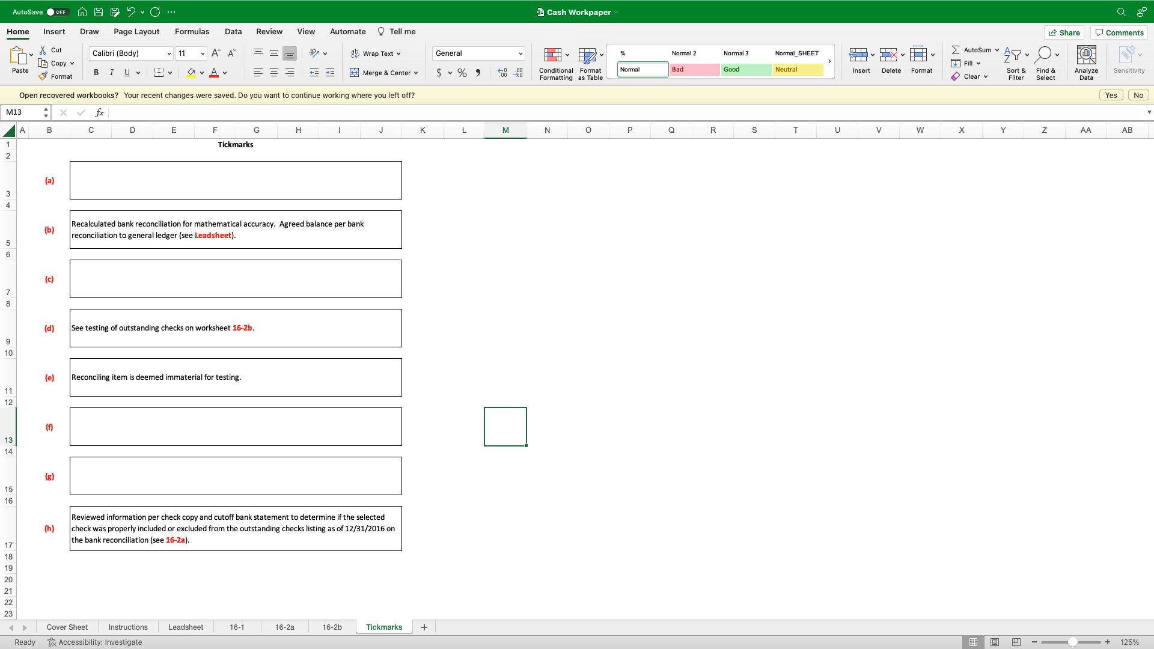This screenshot has height=649, width=1154.
Task: Click the Format painter brush
Action: (x=43, y=76)
